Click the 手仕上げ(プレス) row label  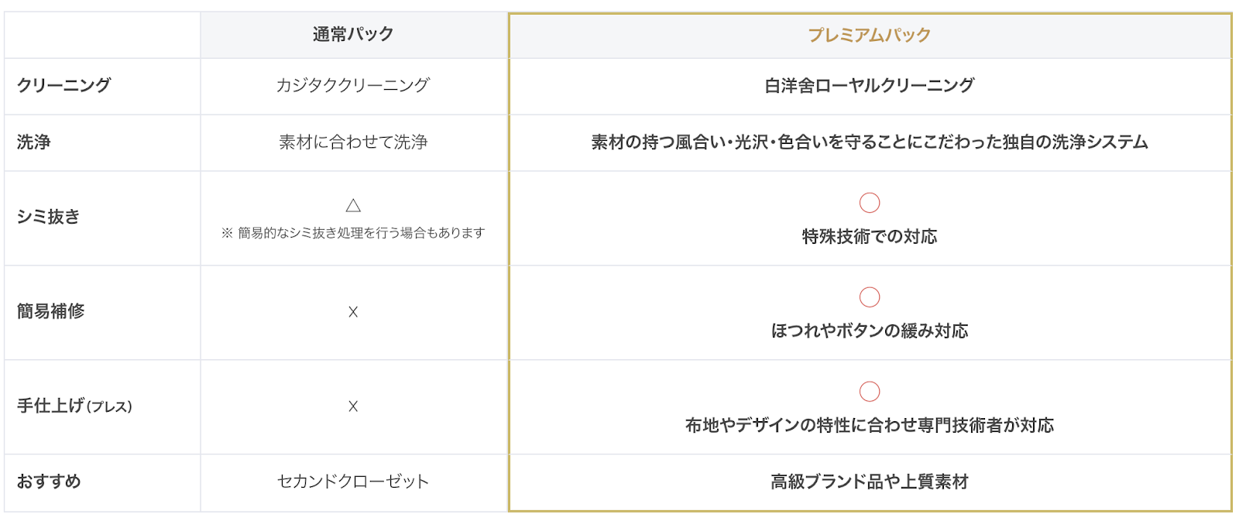click(x=74, y=406)
